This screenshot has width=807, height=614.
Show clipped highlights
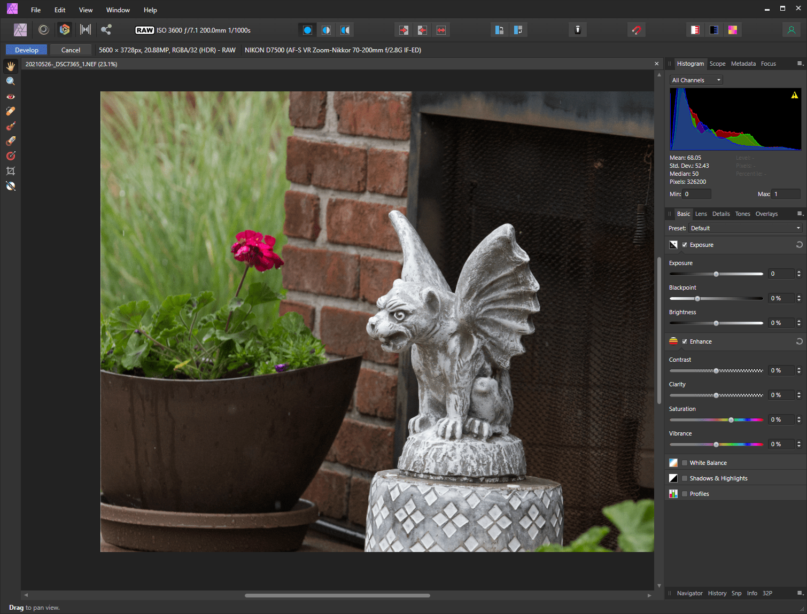pyautogui.click(x=695, y=30)
